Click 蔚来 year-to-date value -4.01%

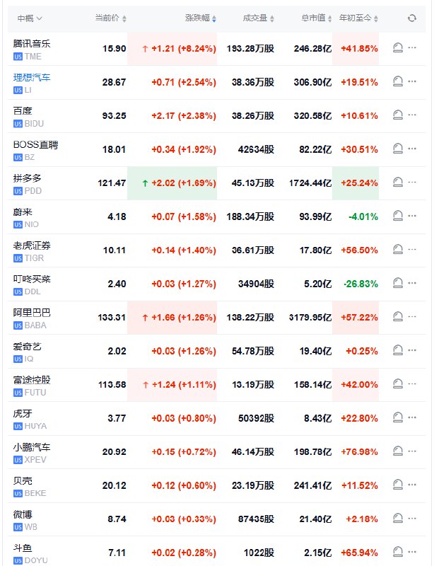point(363,216)
